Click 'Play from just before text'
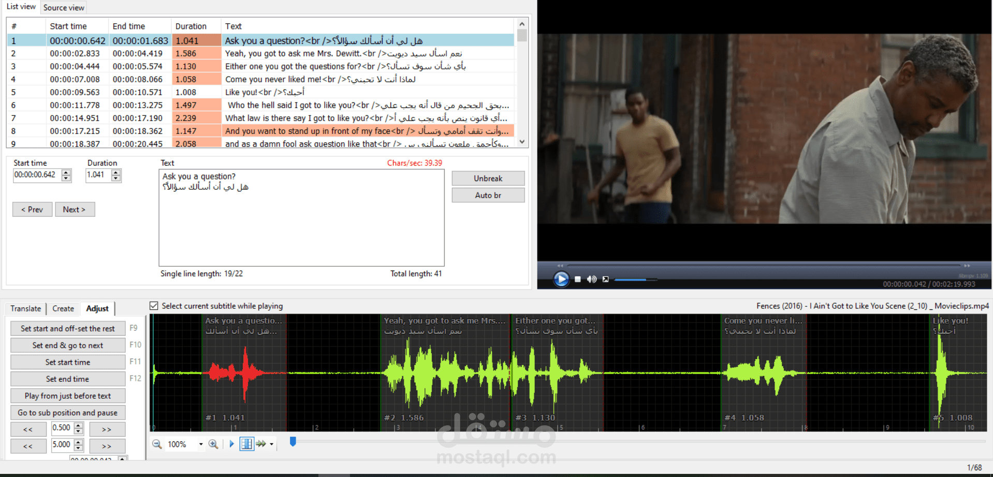 tap(68, 396)
